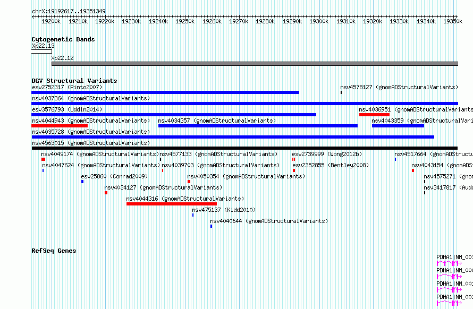Open variant nsv4034127 label
Viewport: 473px width, 309px height.
pyautogui.click(x=163, y=187)
